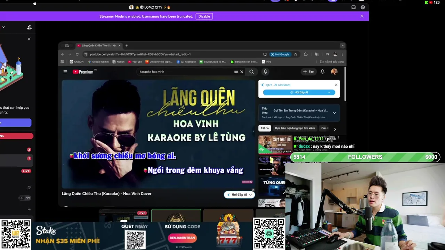Open the Chrome extensions puzzle icon
445x250 pixels.
click(x=306, y=54)
